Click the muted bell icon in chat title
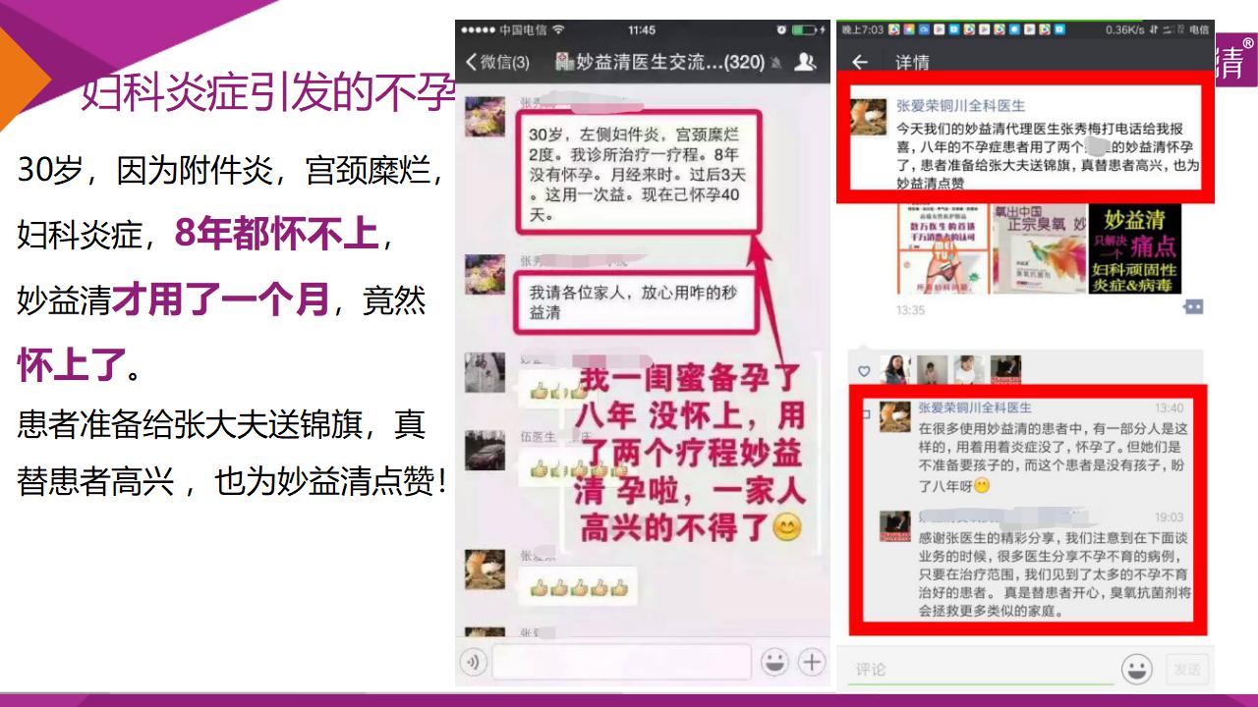 click(x=777, y=64)
